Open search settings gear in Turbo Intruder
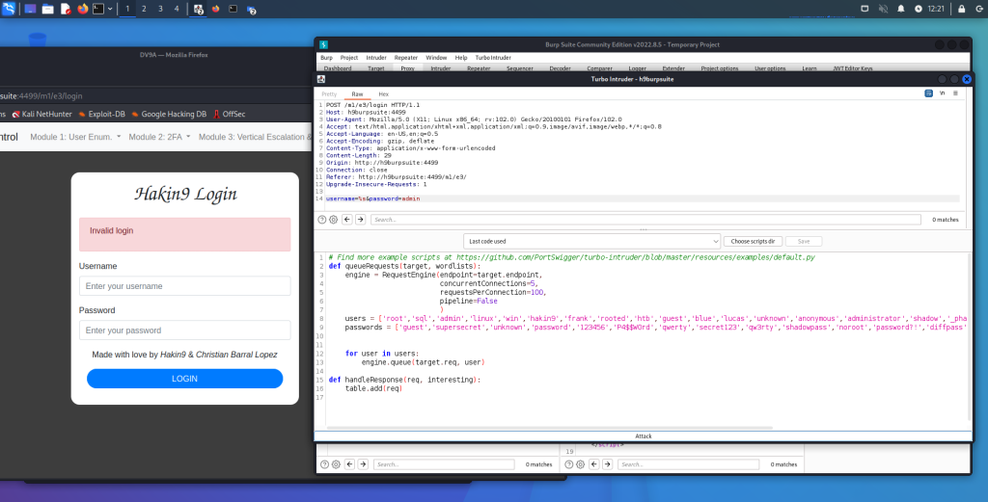 click(333, 220)
